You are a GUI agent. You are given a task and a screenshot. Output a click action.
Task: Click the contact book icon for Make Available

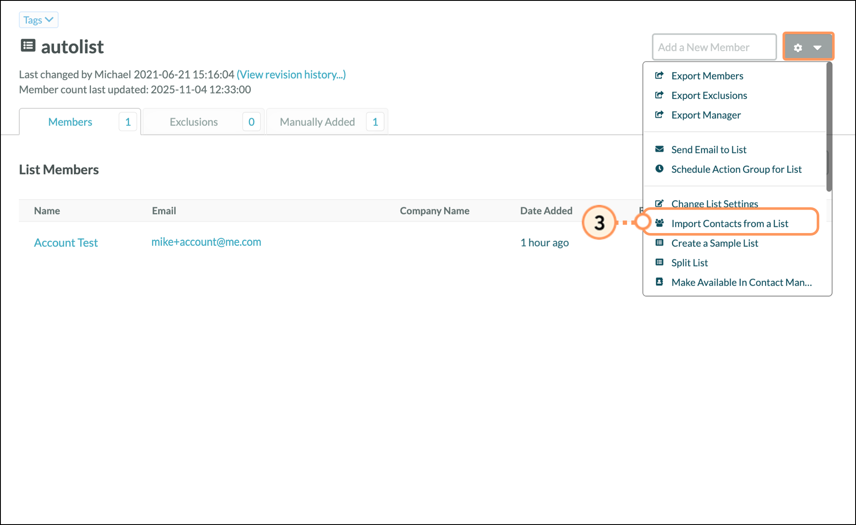(x=659, y=282)
